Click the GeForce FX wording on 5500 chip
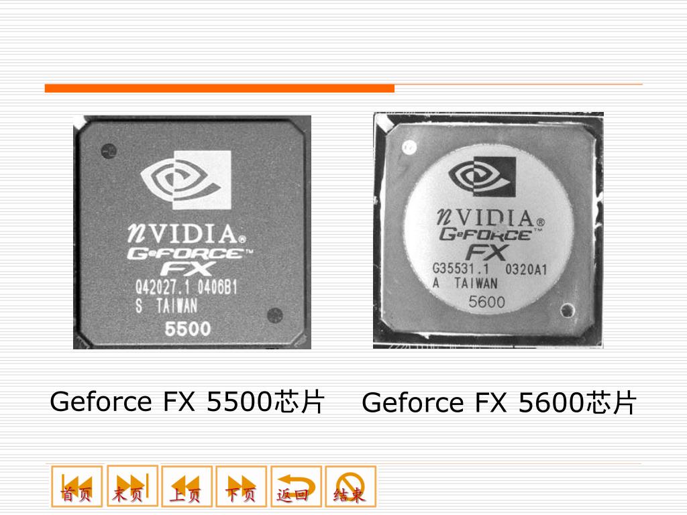Viewport: 687px width, 515px height. click(x=190, y=261)
